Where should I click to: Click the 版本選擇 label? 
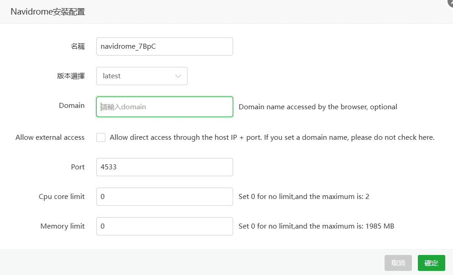click(71, 76)
